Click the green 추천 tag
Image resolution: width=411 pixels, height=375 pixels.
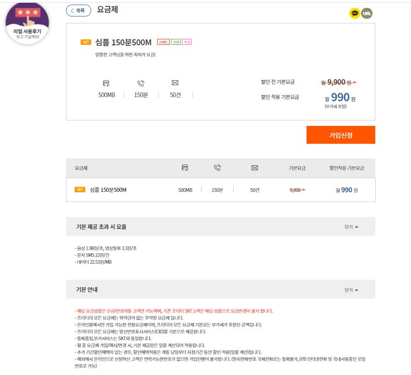click(175, 42)
